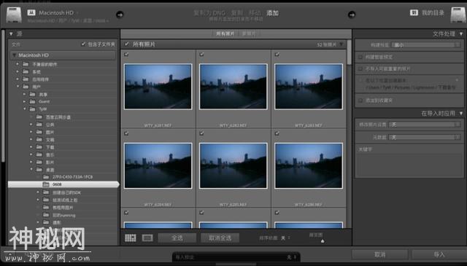Toggle the 包含子文件夹 checkbox

pos(83,44)
